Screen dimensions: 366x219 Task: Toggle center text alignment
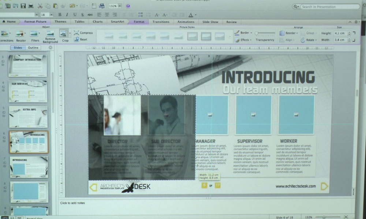tap(107, 15)
